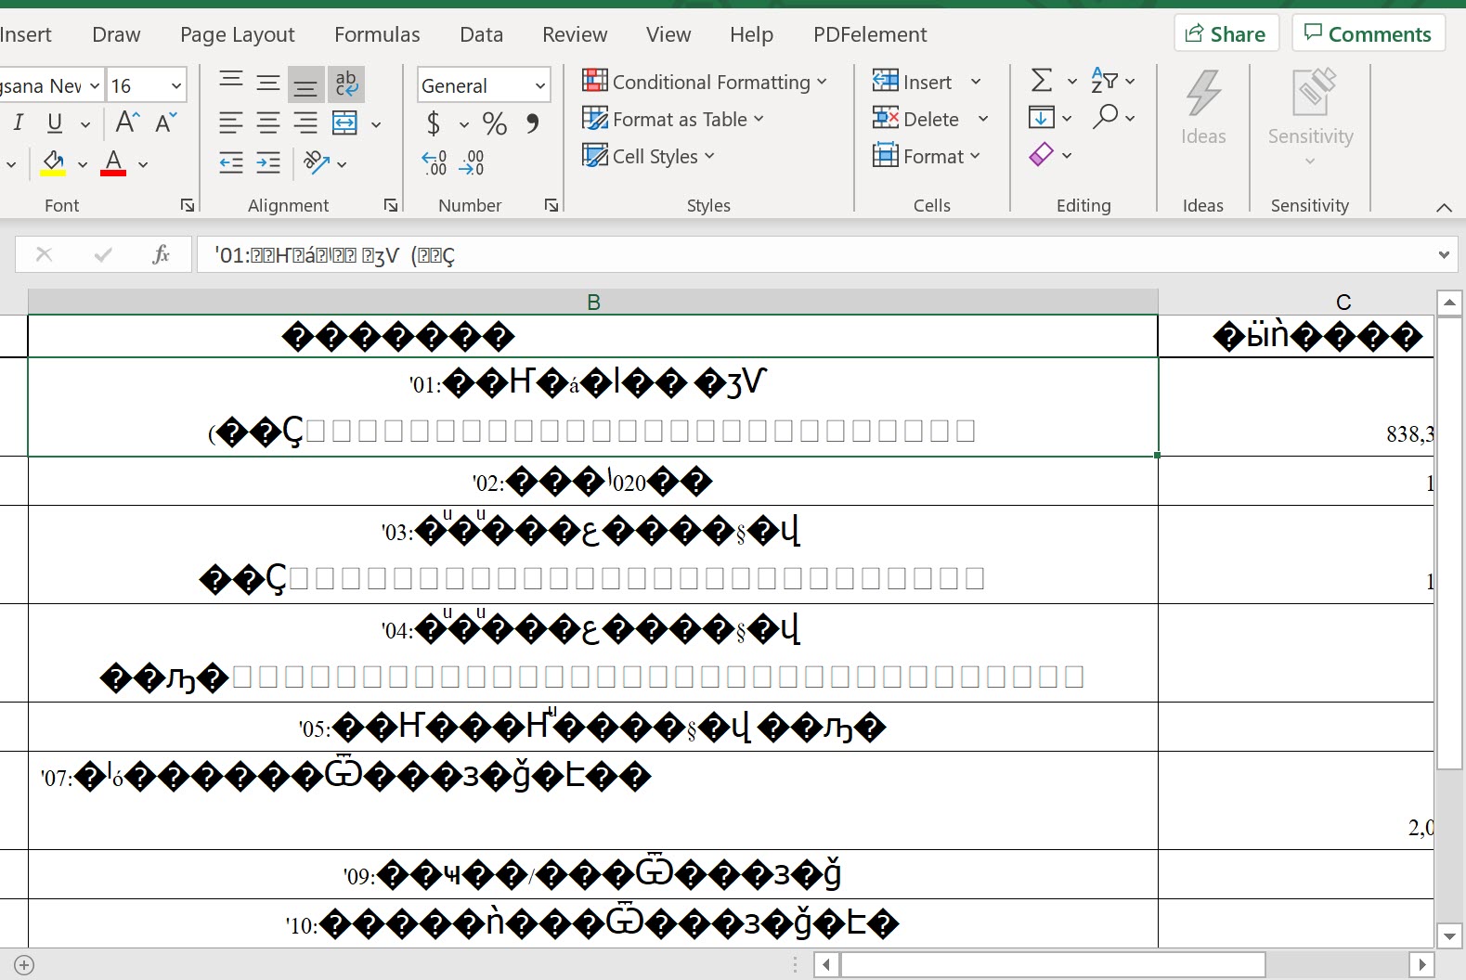1466x980 pixels.
Task: Open font size dropdown
Action: pos(175,85)
